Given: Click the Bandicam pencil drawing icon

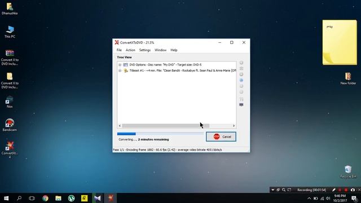Looking at the screenshot, I should click(x=333, y=190).
